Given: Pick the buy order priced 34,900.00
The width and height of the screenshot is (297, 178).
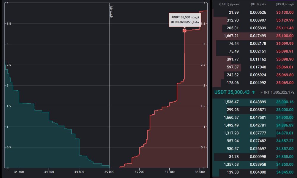Looking at the screenshot, I should [285, 117].
